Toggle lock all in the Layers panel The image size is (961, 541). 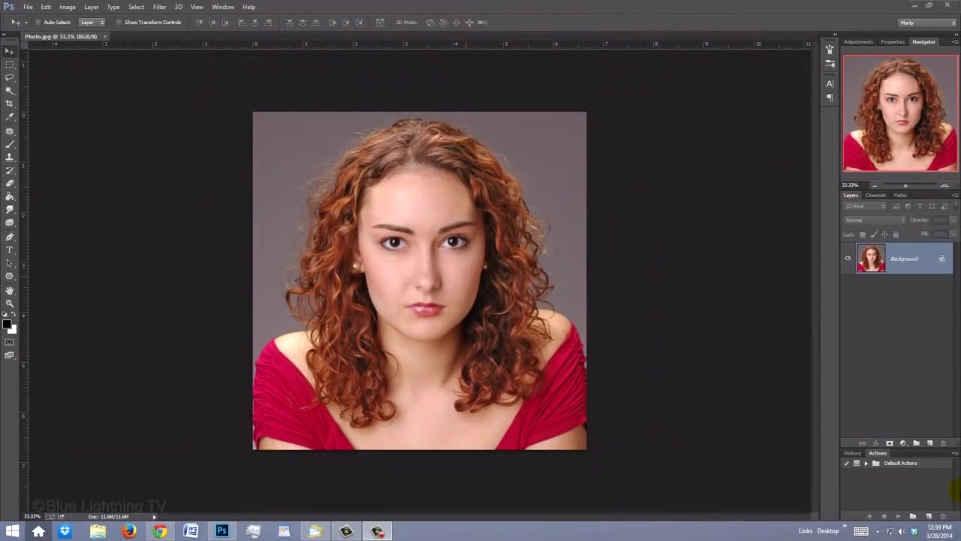coord(896,234)
